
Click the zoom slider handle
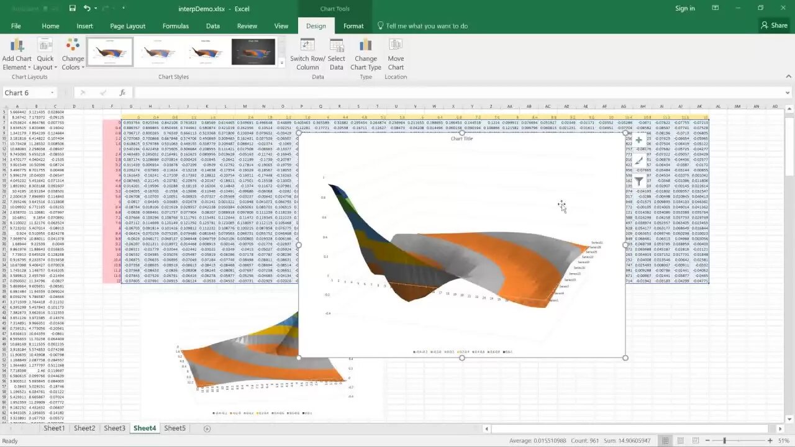point(724,441)
